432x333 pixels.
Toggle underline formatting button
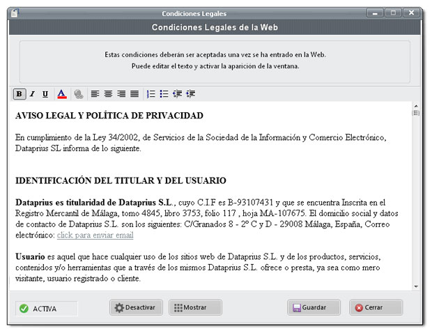[45, 94]
